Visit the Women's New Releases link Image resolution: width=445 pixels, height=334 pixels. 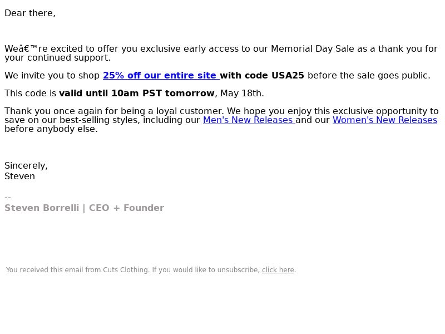tap(385, 120)
